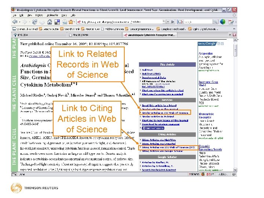The height and width of the screenshot is (198, 264).
Task: Click 'Email this article to a friend'
Action: click(159, 105)
